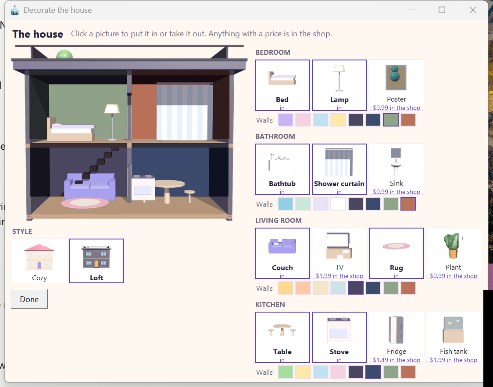Minimize the Decorate the house window
The height and width of the screenshot is (387, 493).
point(411,10)
